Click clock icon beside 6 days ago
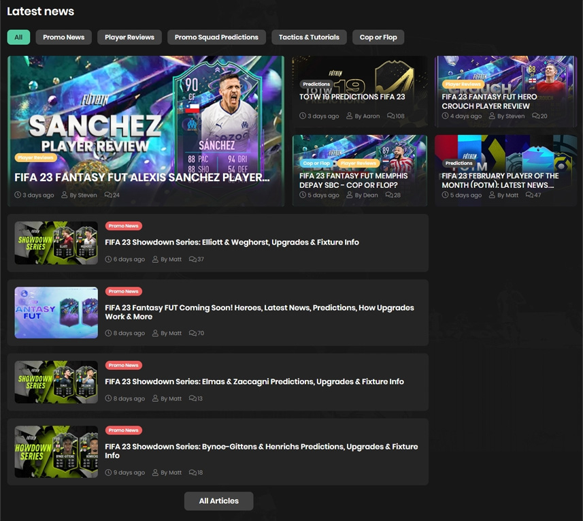This screenshot has height=521, width=583. tap(108, 259)
